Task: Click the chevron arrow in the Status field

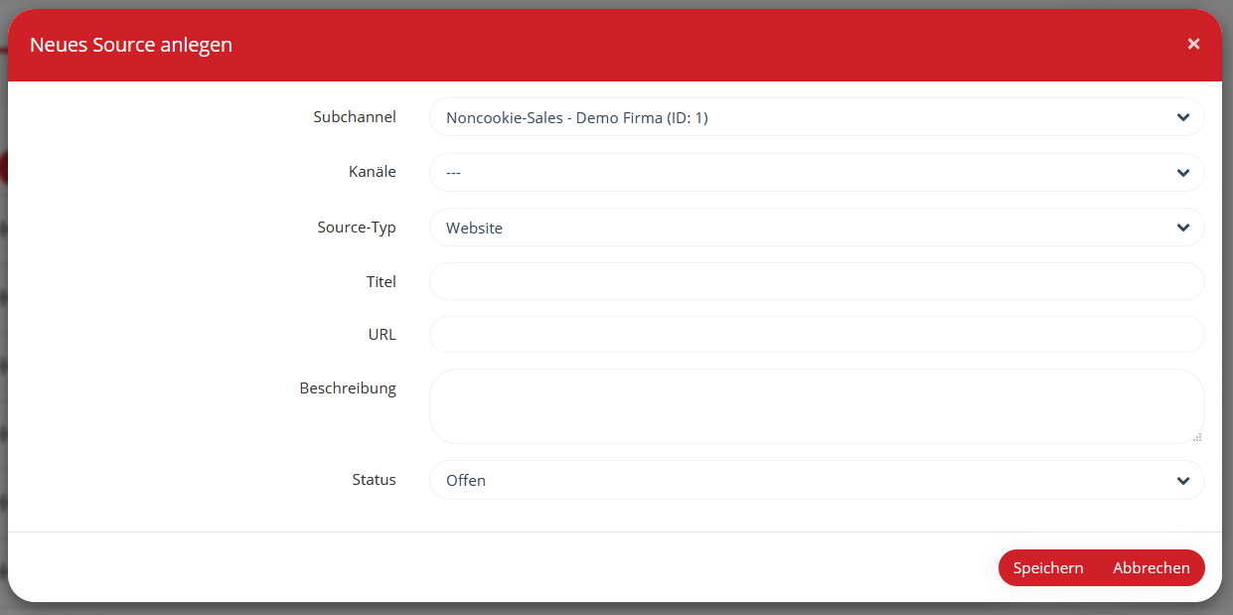Action: [1182, 481]
